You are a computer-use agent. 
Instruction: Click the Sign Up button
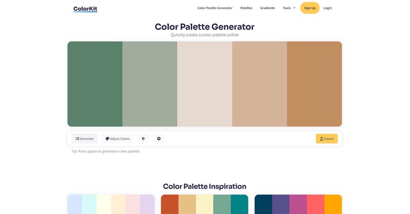[310, 8]
